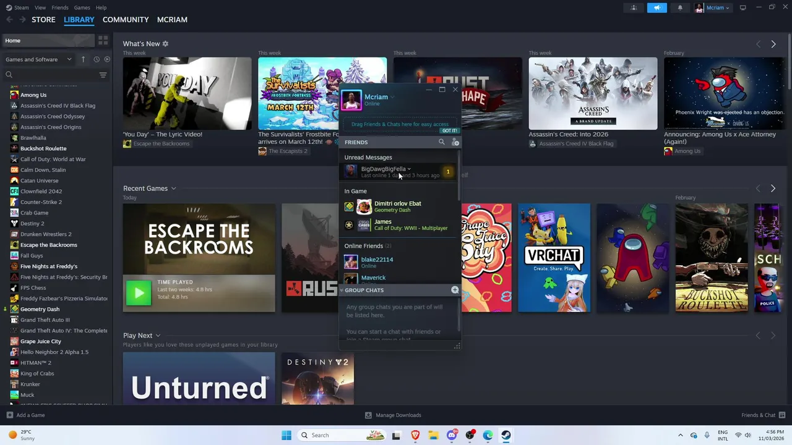Open the friends group icon in top bar
The width and height of the screenshot is (792, 445).
click(x=634, y=7)
